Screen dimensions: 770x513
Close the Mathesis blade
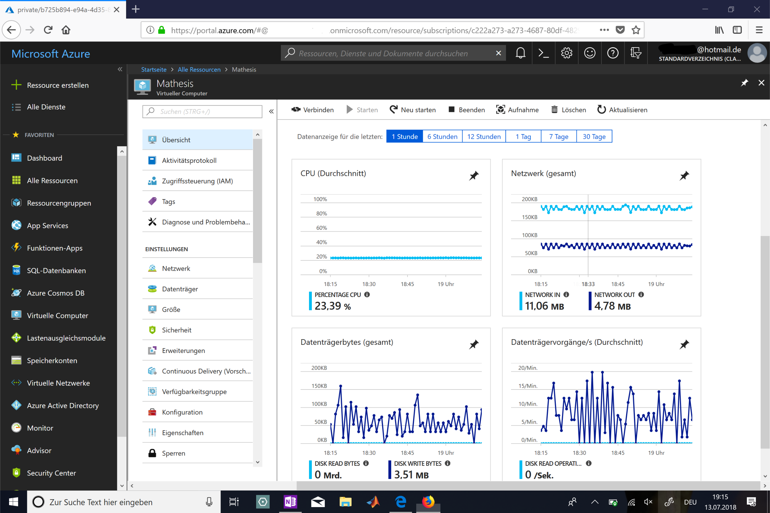[762, 83]
